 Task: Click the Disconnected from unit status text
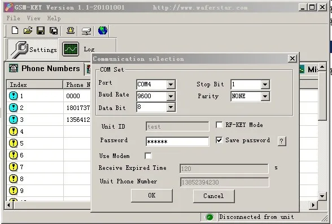point(256,217)
